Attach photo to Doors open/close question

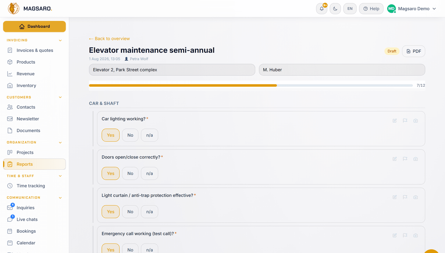(x=416, y=159)
